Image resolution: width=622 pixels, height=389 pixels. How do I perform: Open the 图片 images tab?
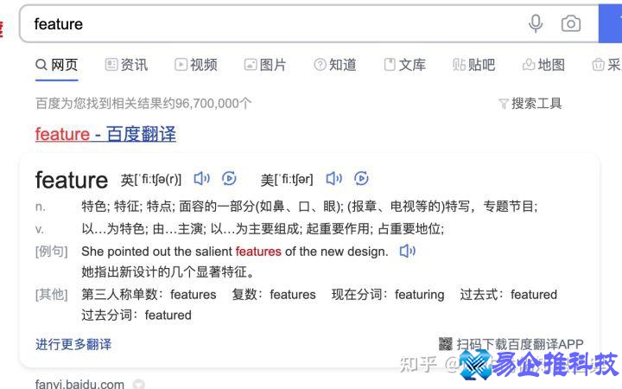265,65
